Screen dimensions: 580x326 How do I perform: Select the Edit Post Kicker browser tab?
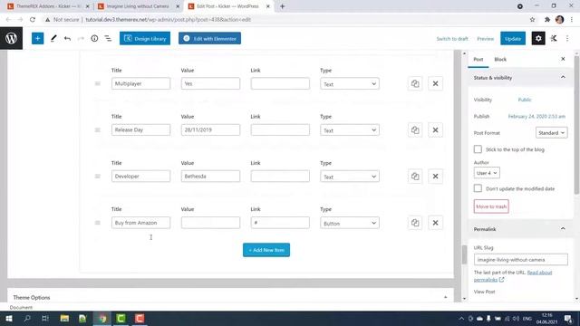(228, 6)
